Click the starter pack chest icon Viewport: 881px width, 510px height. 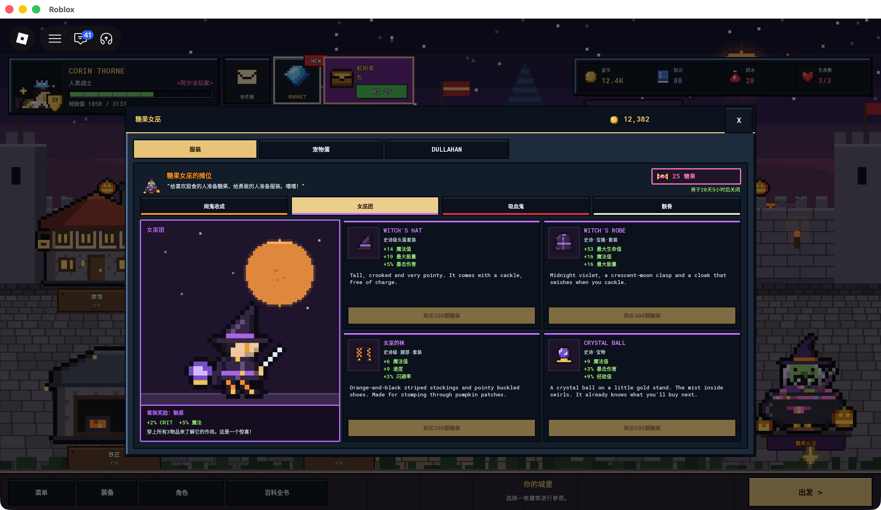pyautogui.click(x=341, y=78)
